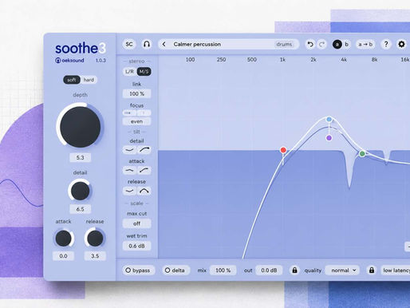Select the rising attack tilt curve
410x308 pixels.
144,170
